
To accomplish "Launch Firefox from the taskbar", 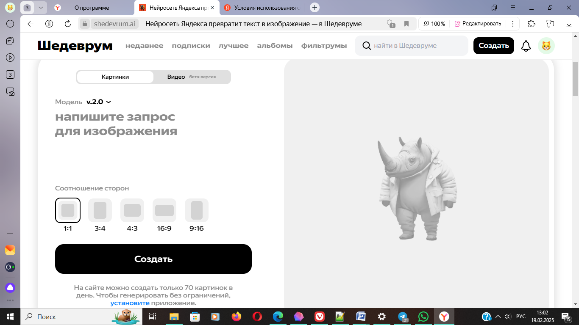I will click(236, 317).
